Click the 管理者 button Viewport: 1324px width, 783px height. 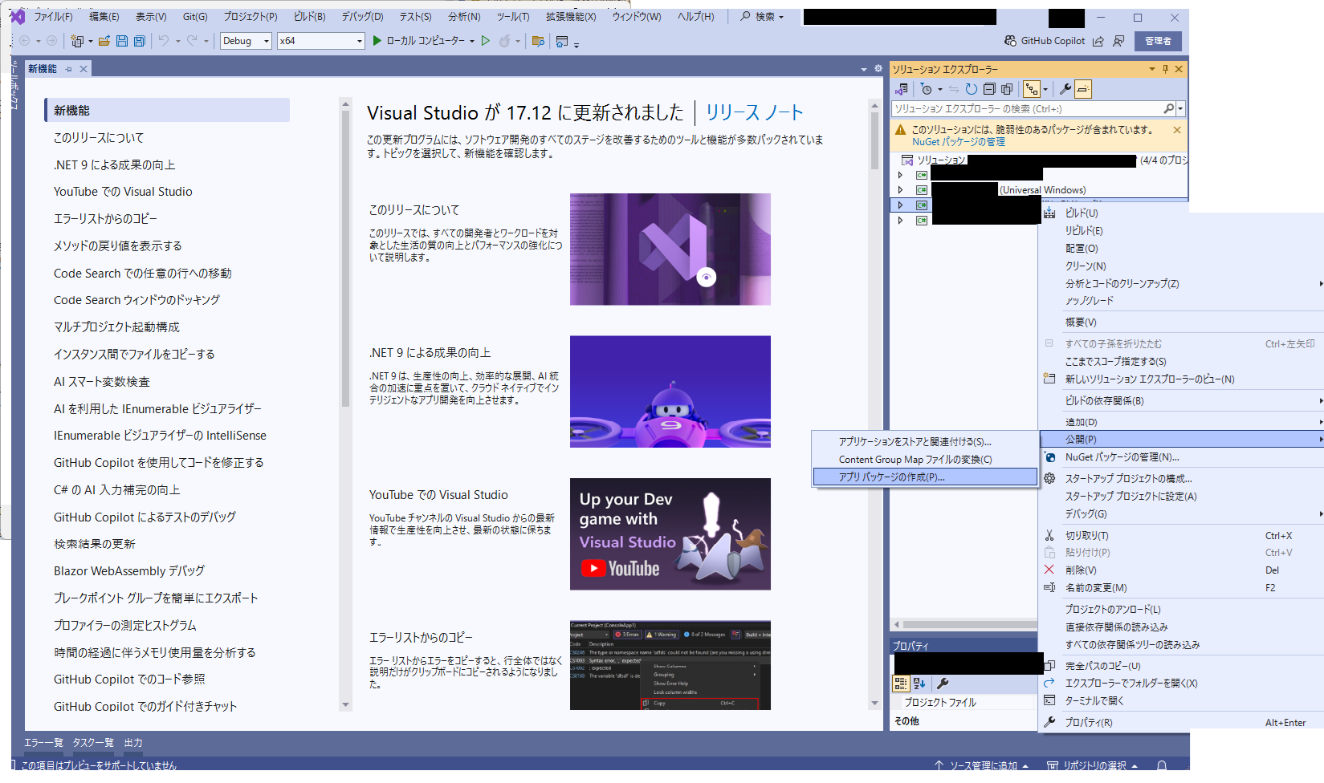tap(1158, 41)
